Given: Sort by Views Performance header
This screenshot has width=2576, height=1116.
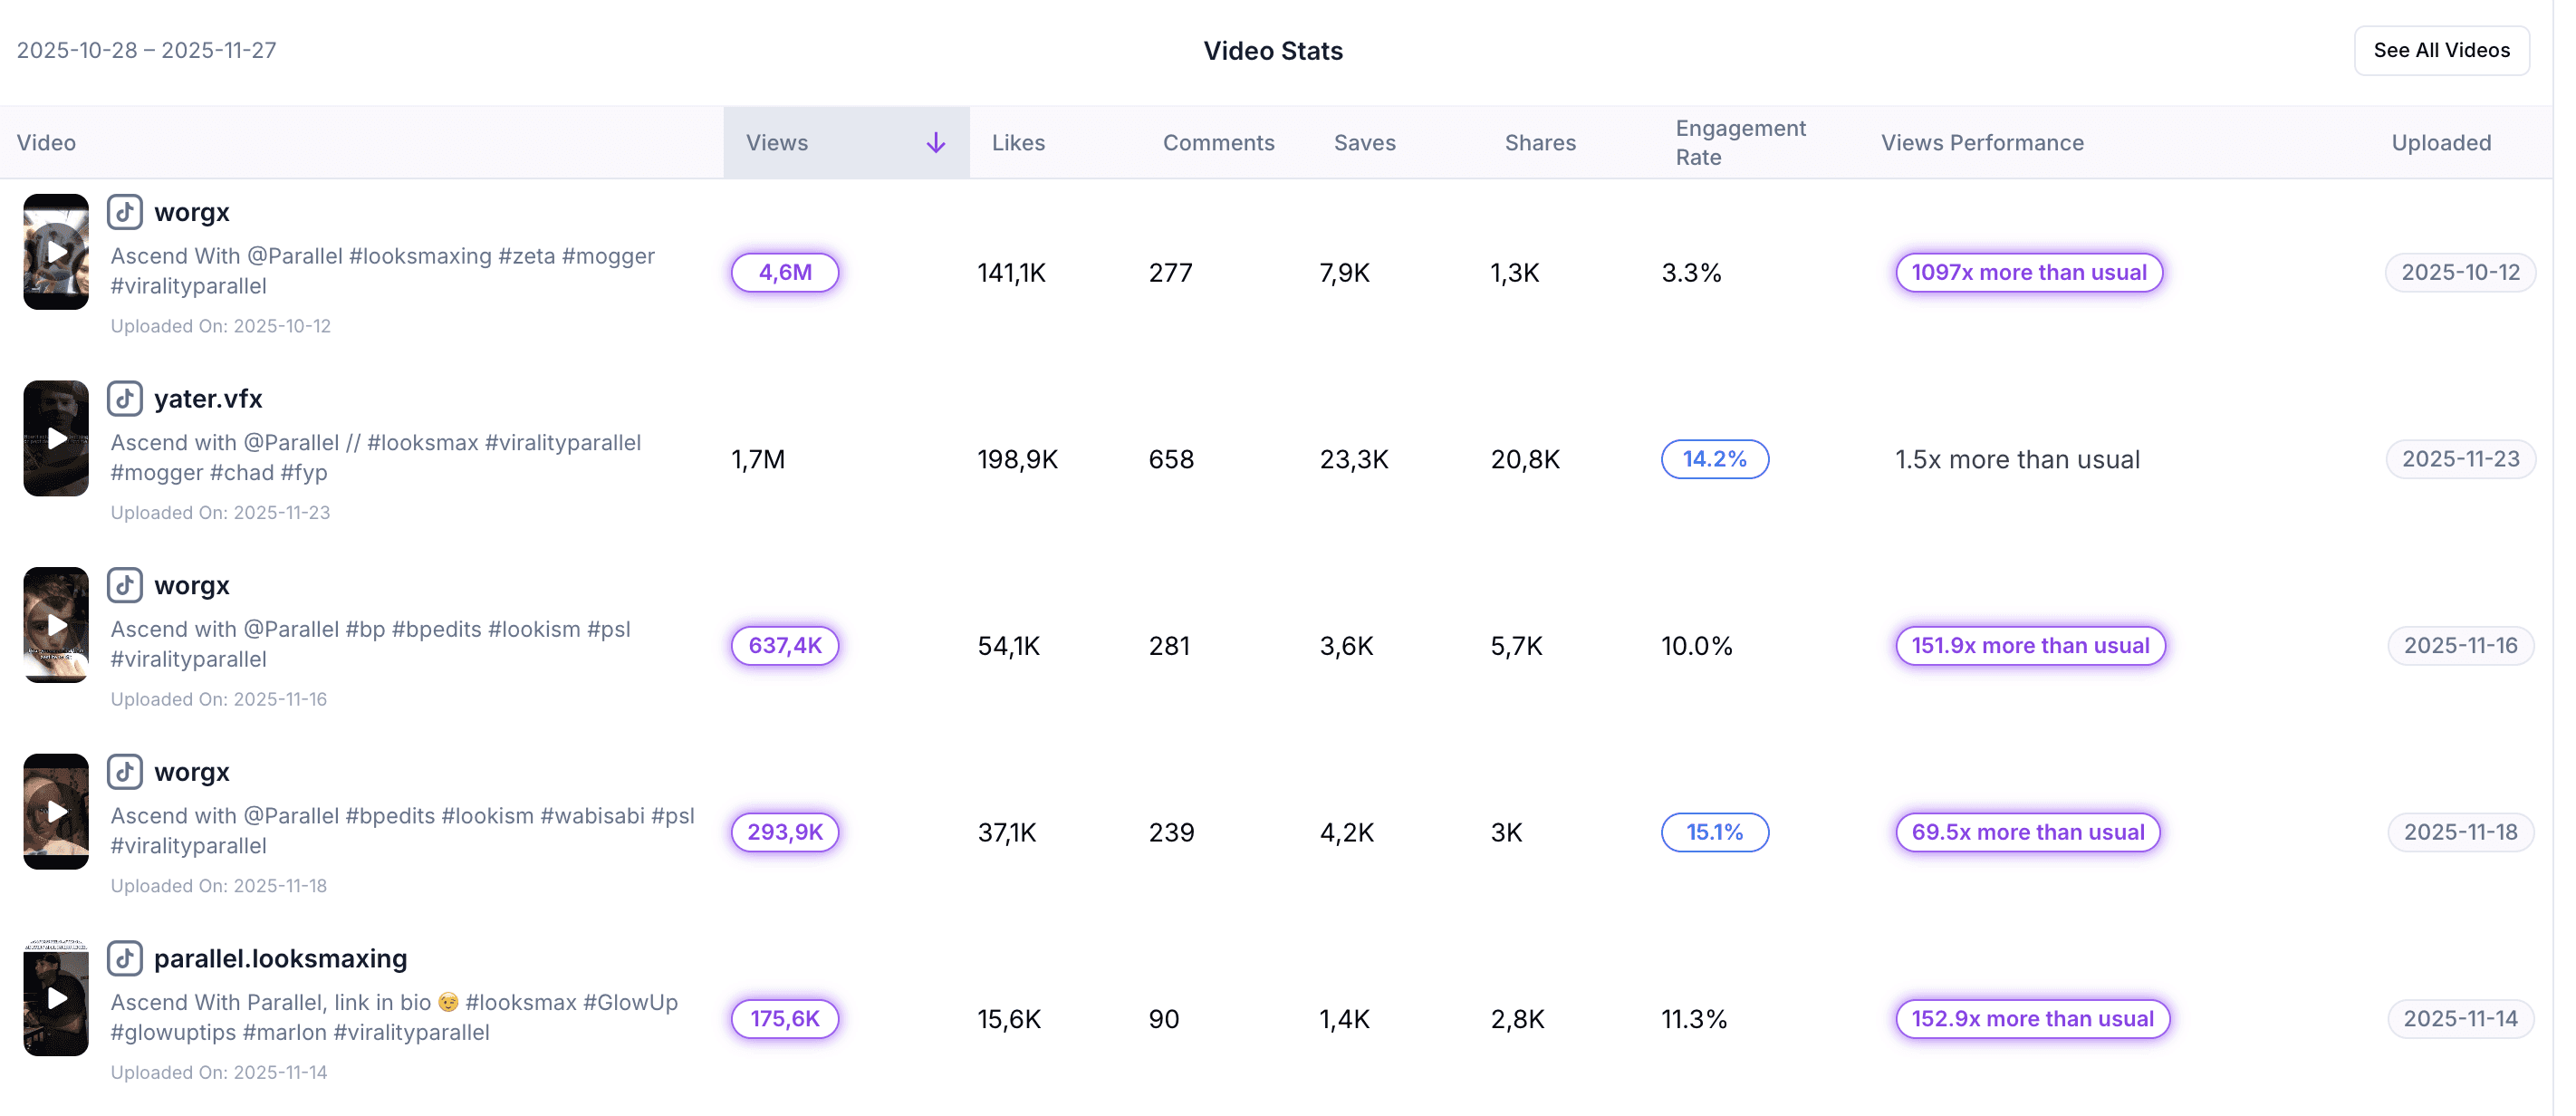Looking at the screenshot, I should (1981, 143).
